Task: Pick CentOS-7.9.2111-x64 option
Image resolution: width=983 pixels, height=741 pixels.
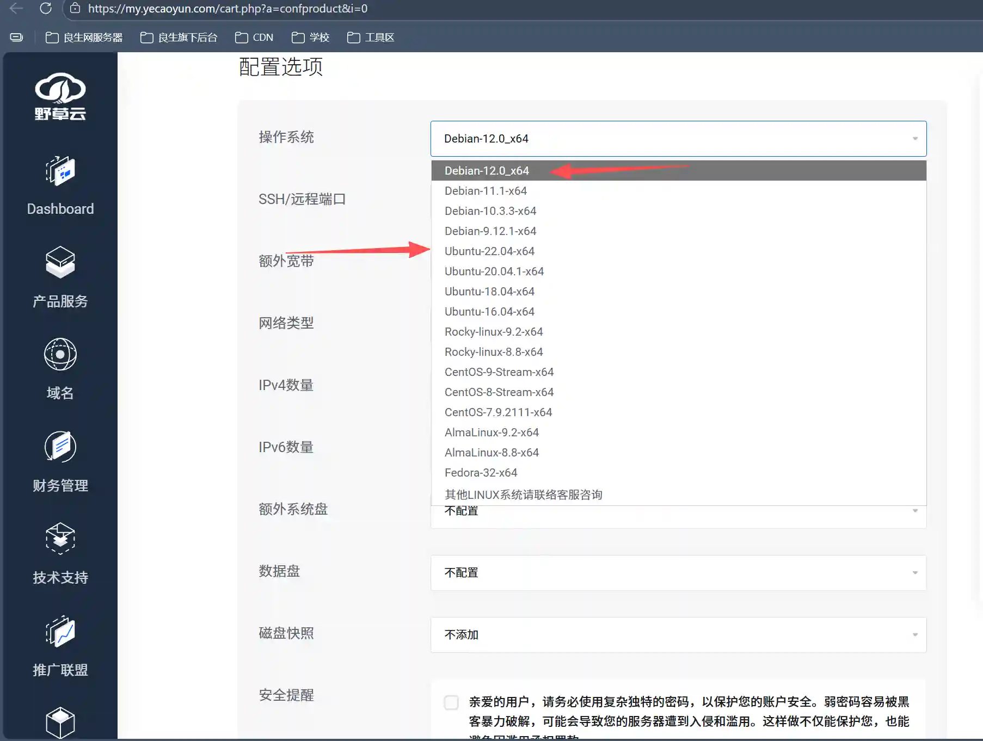Action: (x=678, y=412)
